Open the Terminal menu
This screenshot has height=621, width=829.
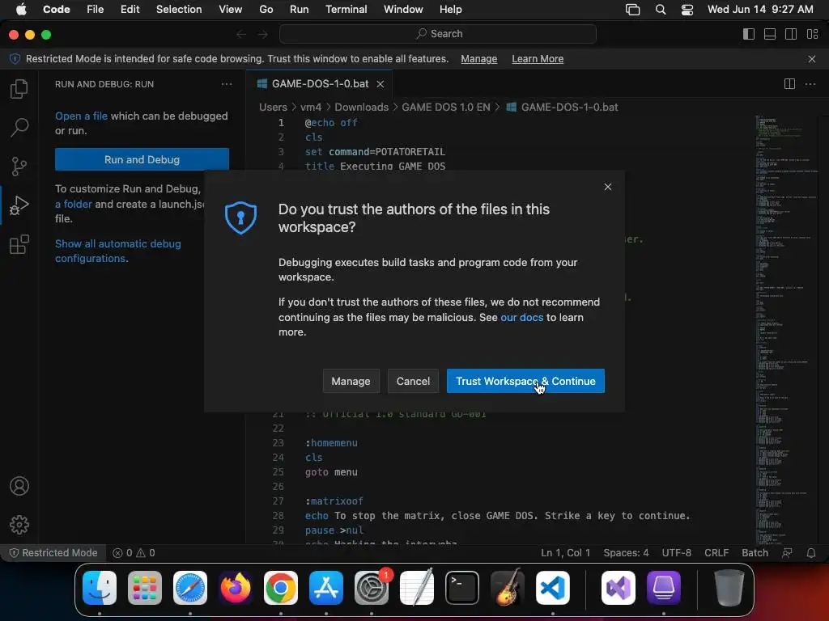(x=346, y=10)
